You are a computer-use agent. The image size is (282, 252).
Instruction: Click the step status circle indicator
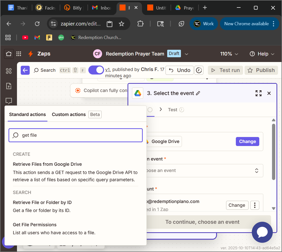pyautogui.click(x=150, y=110)
